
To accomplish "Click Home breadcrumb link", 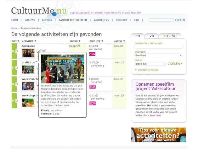I will pyautogui.click(x=14, y=28).
